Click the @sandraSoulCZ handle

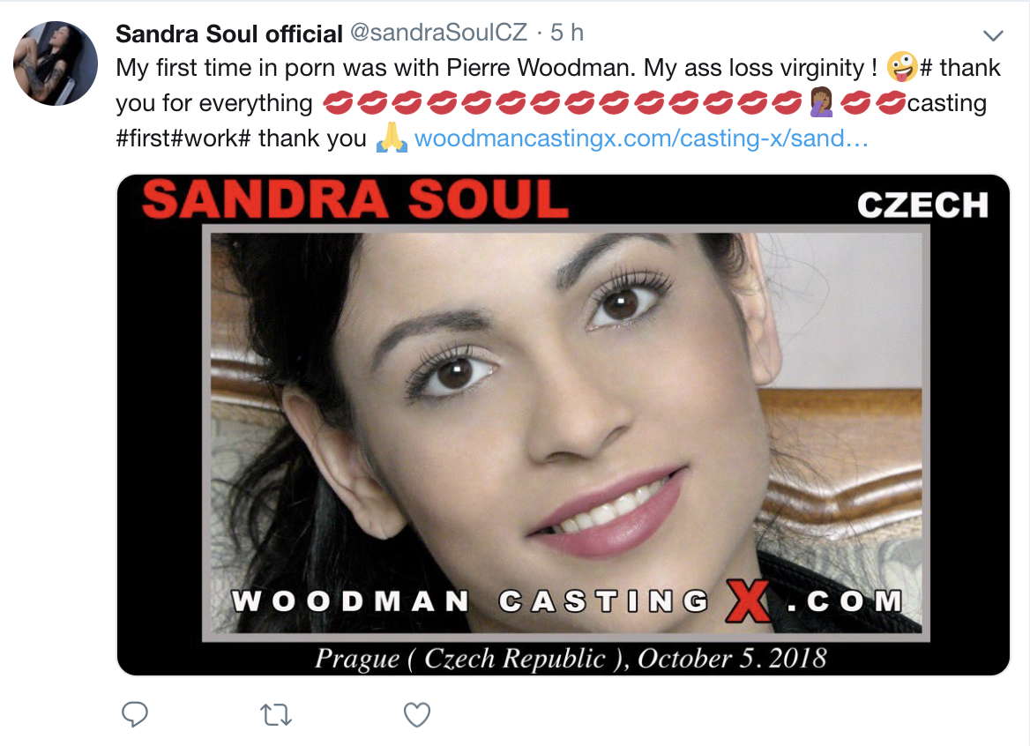click(x=439, y=33)
